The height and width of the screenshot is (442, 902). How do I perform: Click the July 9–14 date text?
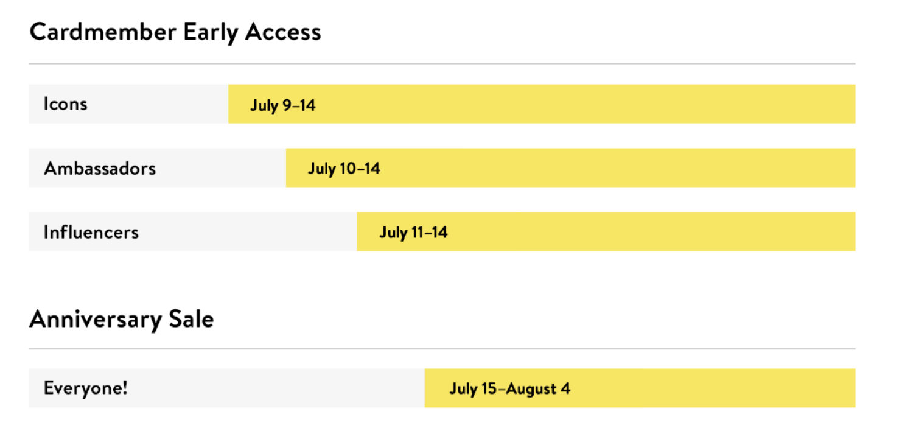[283, 105]
